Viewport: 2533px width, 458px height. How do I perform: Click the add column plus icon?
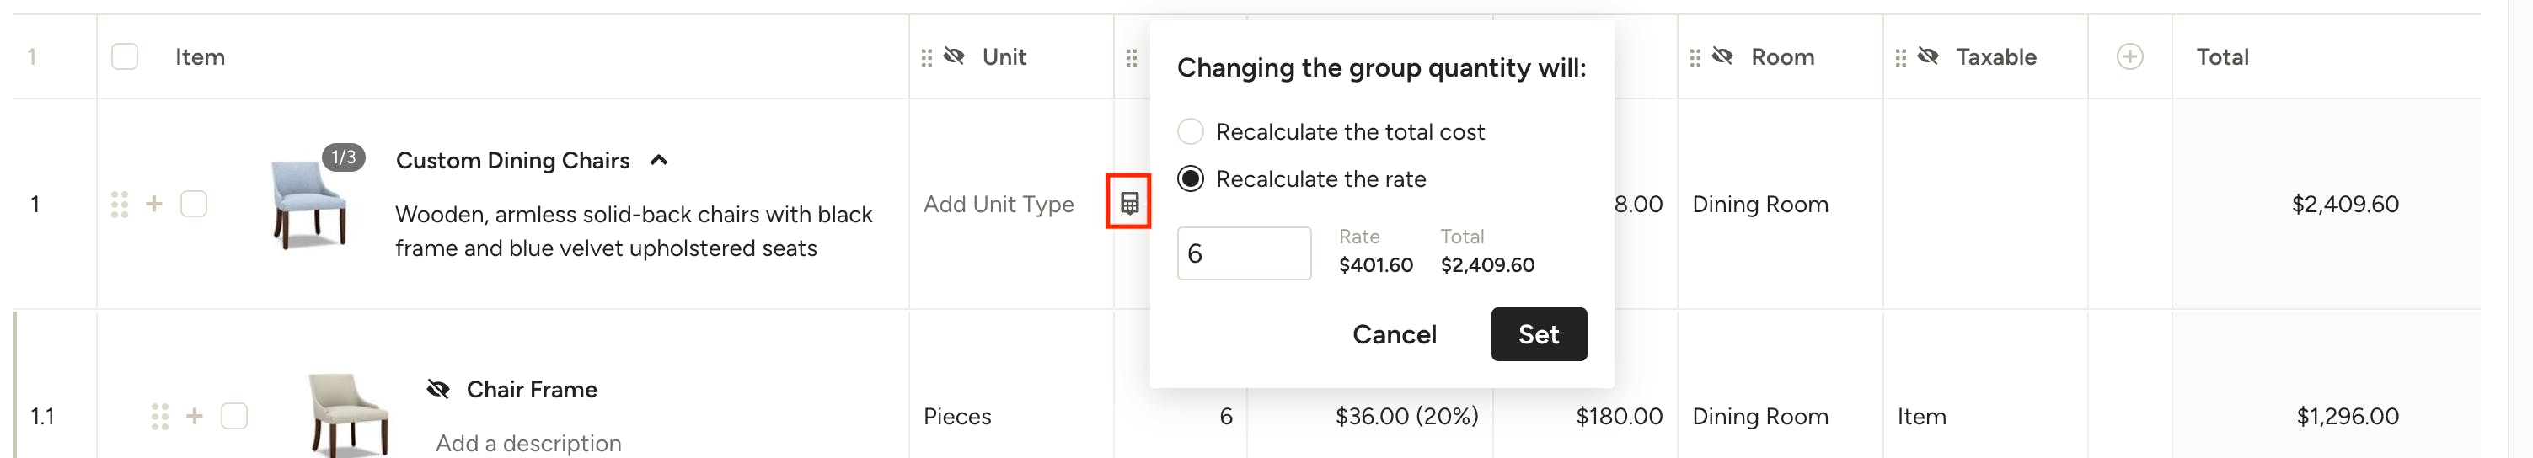(x=2129, y=57)
